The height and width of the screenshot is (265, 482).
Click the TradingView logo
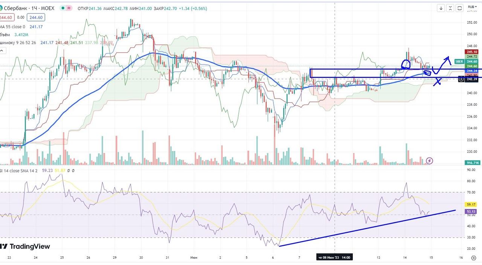(25, 247)
